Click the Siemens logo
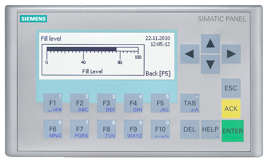This screenshot has width=268, height=162. 33,19
